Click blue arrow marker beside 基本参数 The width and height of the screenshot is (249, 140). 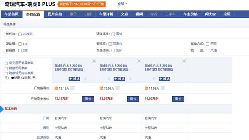point(2,109)
